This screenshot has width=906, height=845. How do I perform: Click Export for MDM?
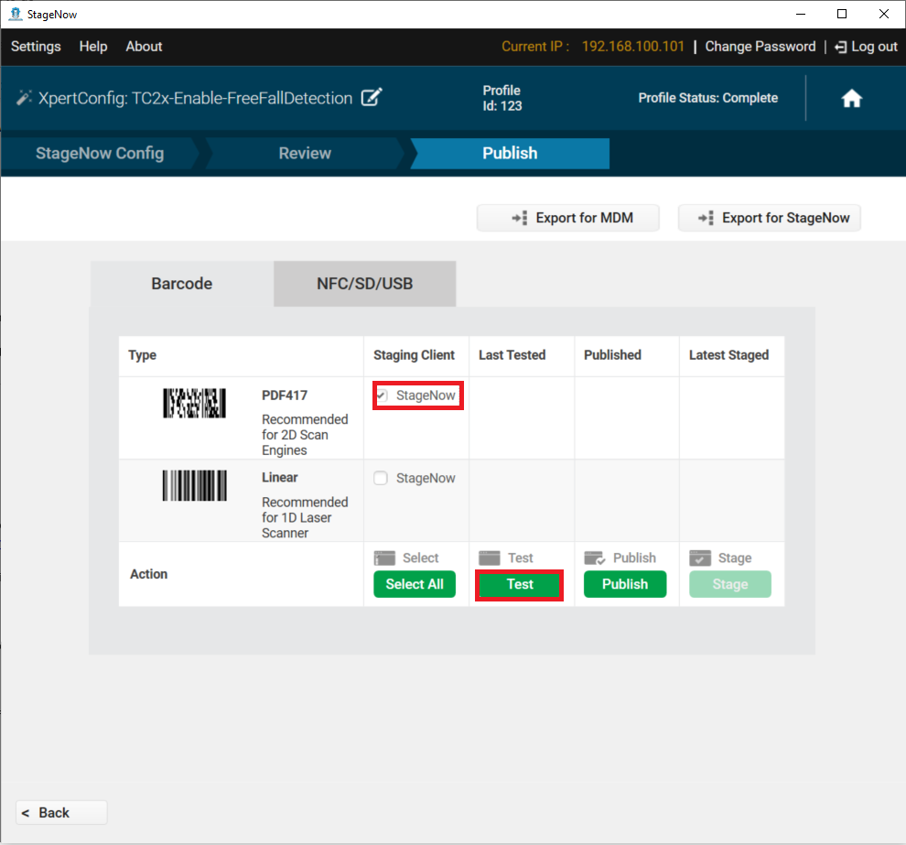click(568, 218)
